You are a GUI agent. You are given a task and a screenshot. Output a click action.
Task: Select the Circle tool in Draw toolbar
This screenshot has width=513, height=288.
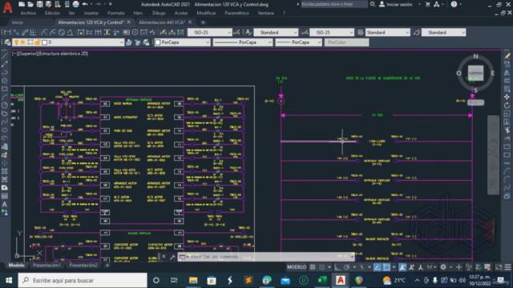4,105
